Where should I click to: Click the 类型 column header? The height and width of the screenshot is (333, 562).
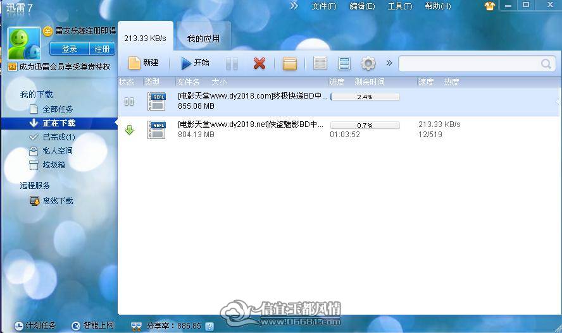(x=152, y=82)
